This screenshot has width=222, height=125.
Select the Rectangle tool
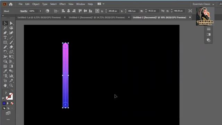pos(5,42)
